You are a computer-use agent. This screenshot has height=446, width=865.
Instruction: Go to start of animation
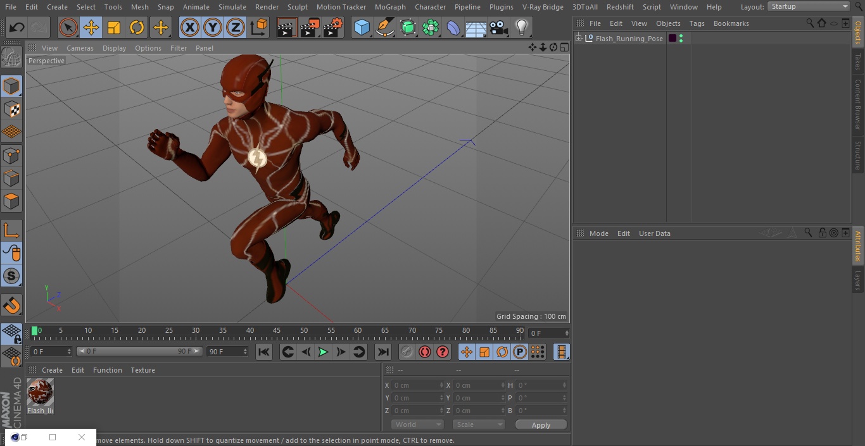(x=264, y=352)
